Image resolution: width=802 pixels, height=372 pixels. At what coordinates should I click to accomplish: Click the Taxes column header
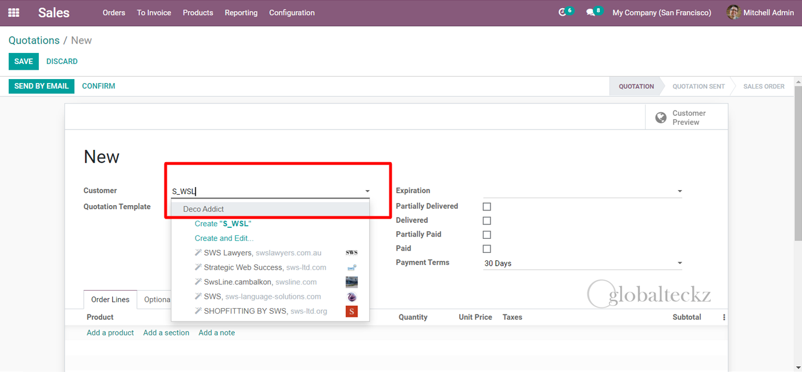click(x=513, y=317)
